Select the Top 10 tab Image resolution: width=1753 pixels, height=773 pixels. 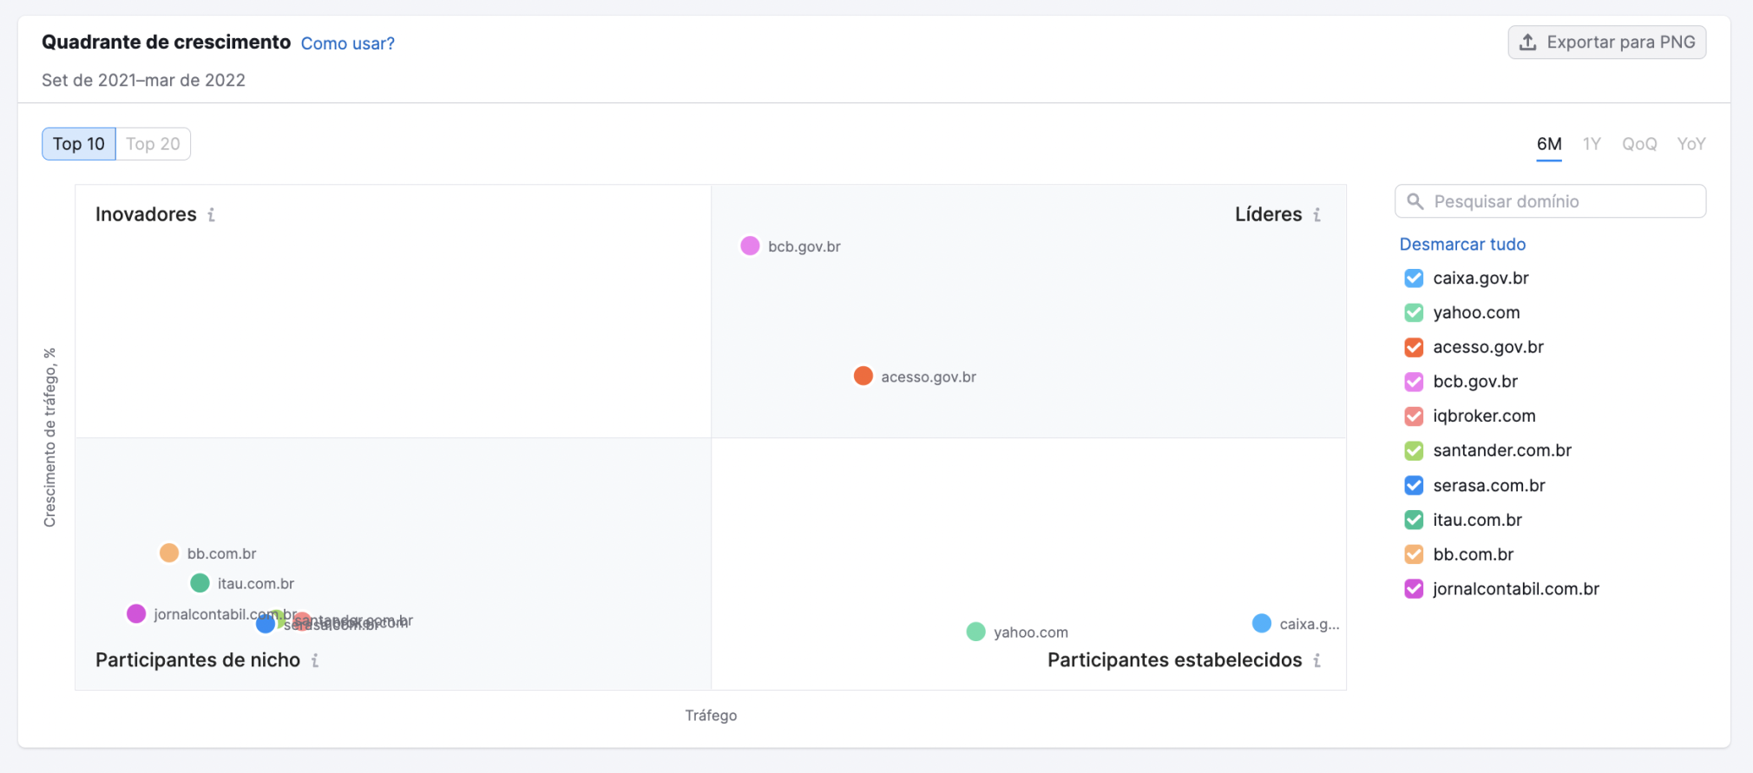[x=79, y=144]
